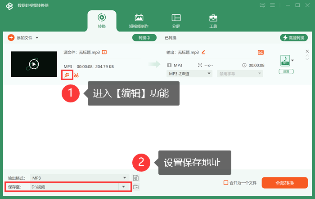The image size is (315, 199).
Task: Click the D:\视频 save path field
Action: (x=75, y=187)
